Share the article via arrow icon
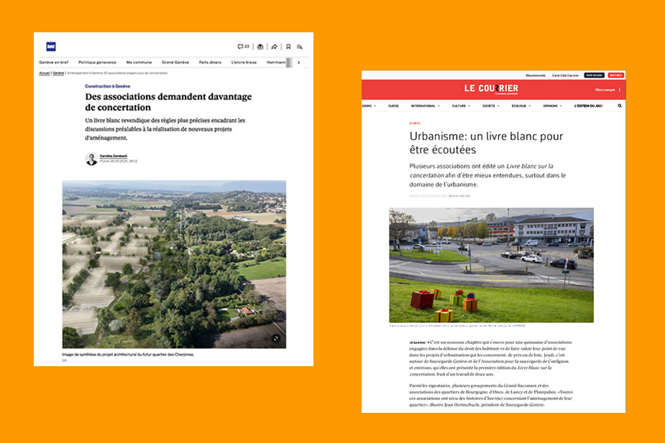665x443 pixels. click(x=274, y=47)
